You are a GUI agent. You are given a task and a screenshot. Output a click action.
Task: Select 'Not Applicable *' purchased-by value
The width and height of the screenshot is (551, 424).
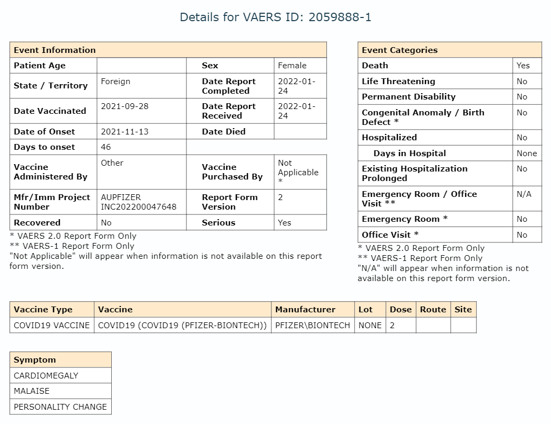pos(298,172)
